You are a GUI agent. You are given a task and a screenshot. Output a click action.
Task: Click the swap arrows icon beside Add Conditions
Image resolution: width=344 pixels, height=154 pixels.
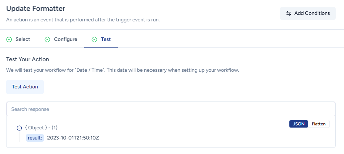[289, 13]
